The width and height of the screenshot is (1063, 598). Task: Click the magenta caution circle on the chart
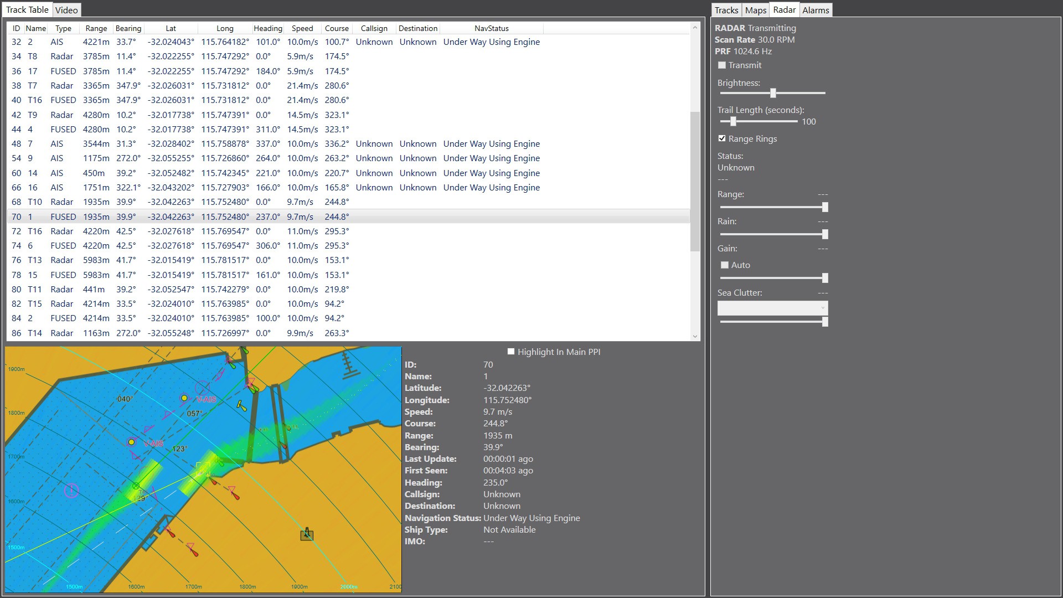coord(71,490)
